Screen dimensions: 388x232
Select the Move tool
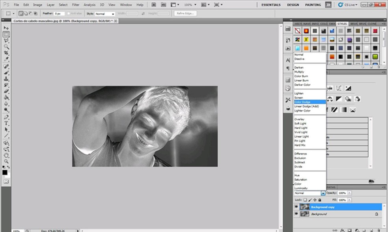(6, 28)
